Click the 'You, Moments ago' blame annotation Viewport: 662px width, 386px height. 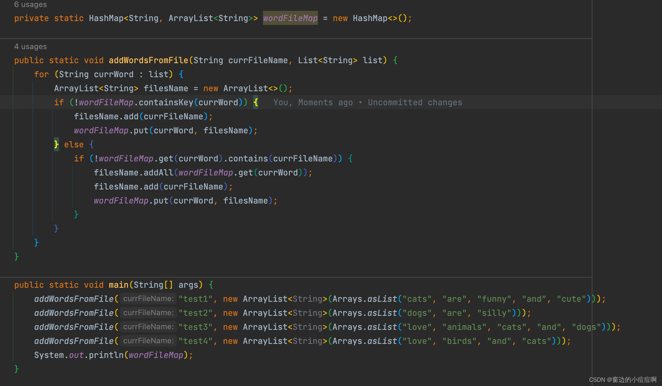(313, 102)
